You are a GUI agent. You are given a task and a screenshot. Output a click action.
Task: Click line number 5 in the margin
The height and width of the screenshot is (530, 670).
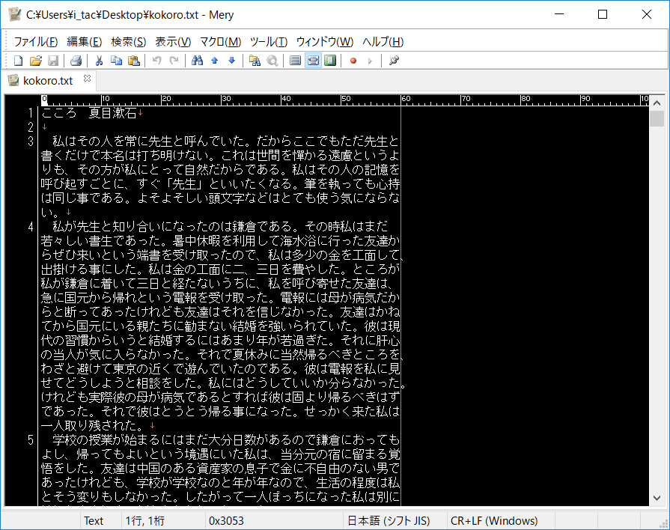coord(31,440)
